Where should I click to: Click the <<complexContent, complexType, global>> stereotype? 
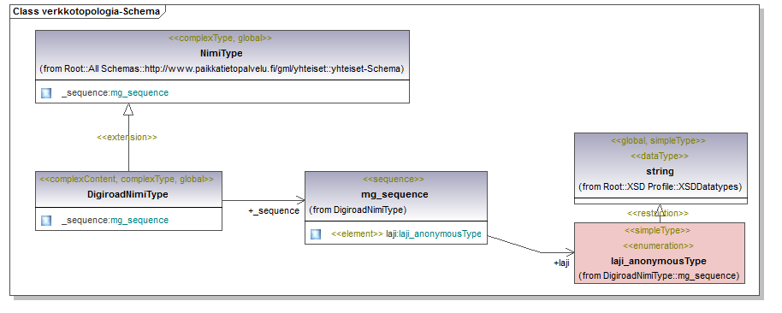pos(126,179)
